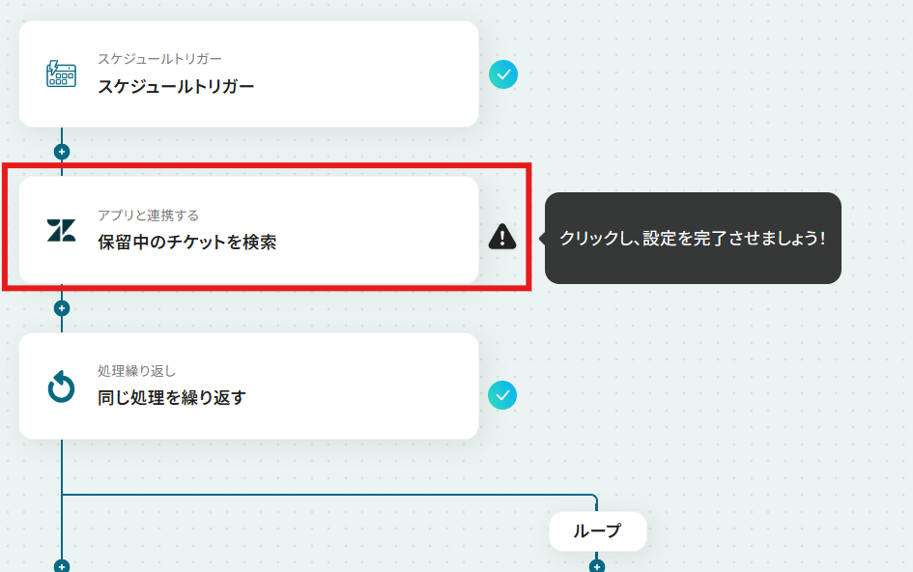Click the クリックし、設定を完了させましょう tooltip

click(x=693, y=239)
